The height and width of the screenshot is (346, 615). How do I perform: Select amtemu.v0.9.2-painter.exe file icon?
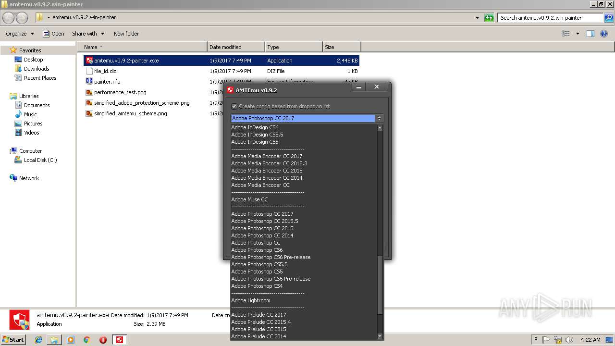(x=89, y=61)
